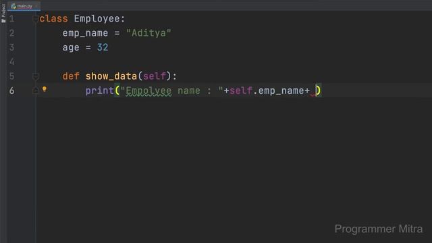Click line number 3 in gutter
Screen dimensions: 432x243
click(x=11, y=47)
